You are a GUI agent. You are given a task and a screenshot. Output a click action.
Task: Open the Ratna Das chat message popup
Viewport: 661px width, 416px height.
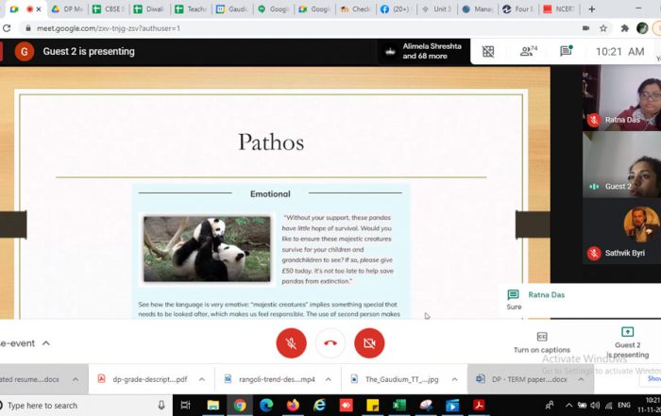[580, 301]
